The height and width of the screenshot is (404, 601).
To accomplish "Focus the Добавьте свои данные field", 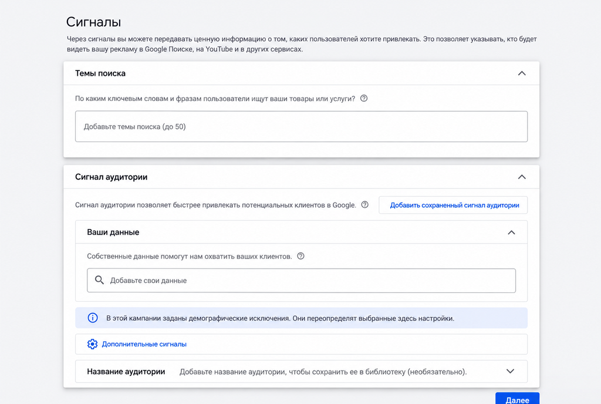I will 301,281.
